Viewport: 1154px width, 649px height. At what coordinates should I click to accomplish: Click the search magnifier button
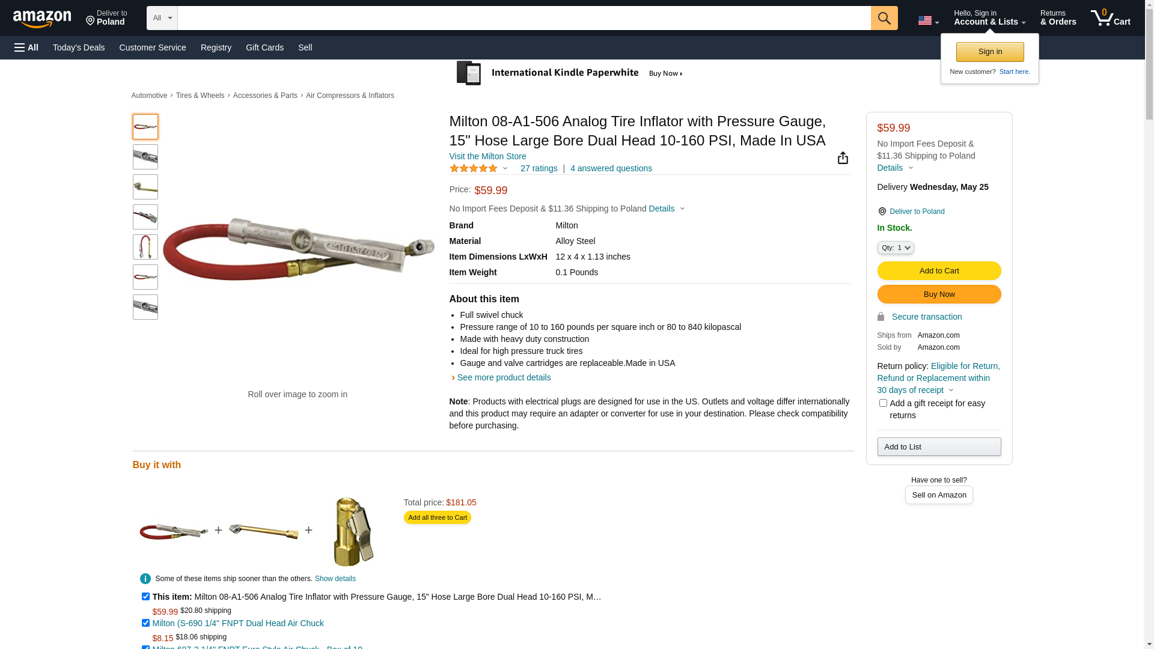point(884,18)
